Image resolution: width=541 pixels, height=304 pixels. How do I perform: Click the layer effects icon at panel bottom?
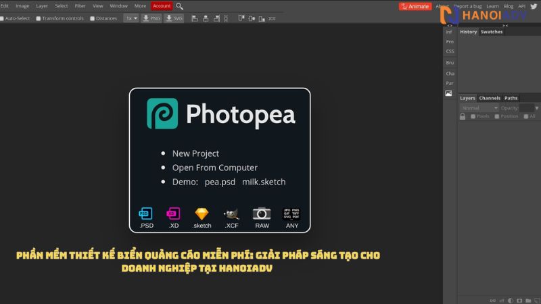coord(502,301)
